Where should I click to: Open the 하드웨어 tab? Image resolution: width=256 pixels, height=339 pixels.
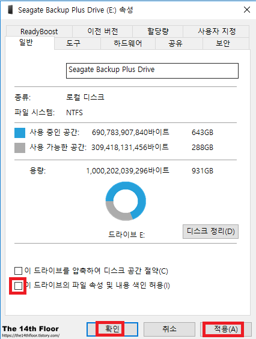point(128,43)
